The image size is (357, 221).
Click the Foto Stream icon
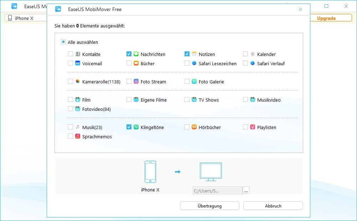point(136,82)
